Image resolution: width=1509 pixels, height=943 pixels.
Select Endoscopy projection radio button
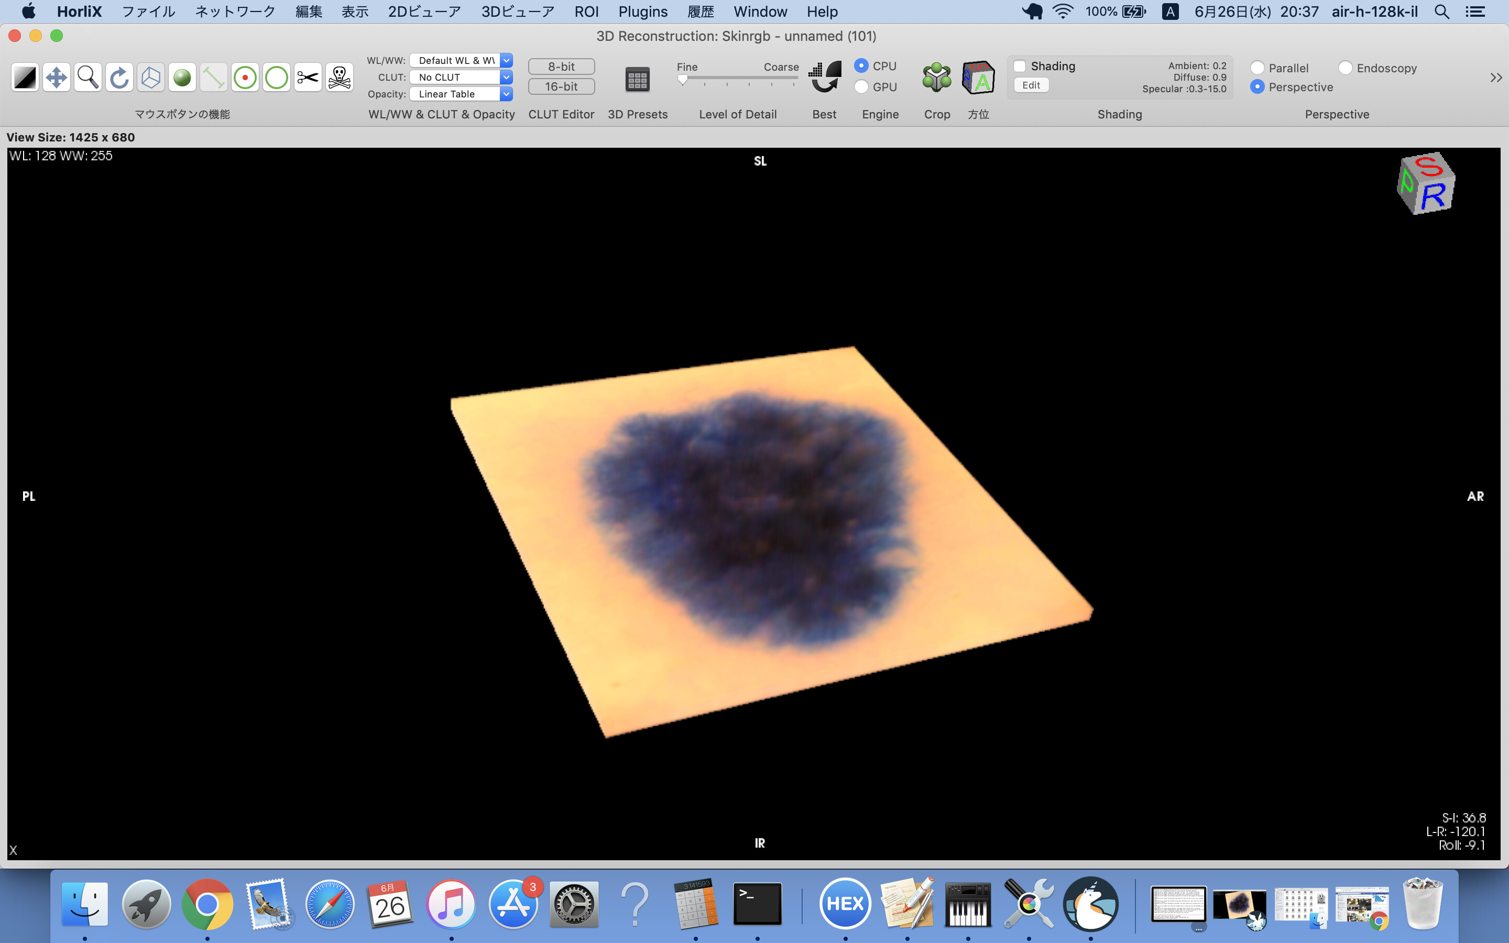1345,68
